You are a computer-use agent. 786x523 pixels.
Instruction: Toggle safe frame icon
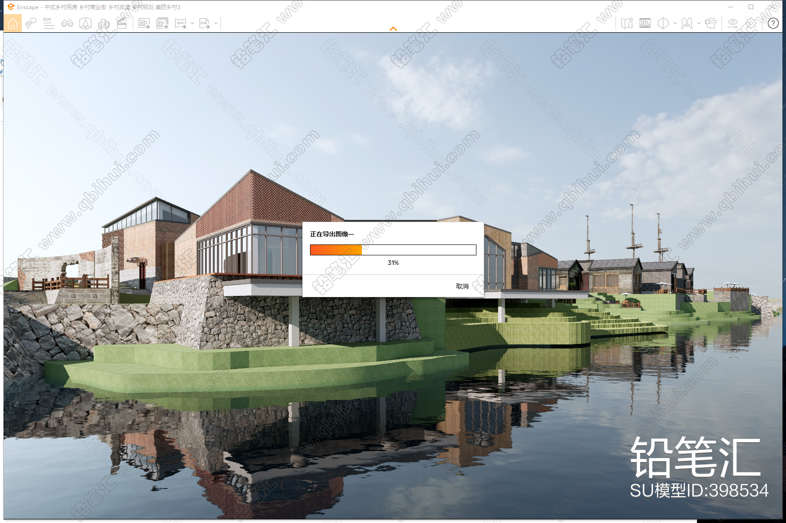[645, 23]
